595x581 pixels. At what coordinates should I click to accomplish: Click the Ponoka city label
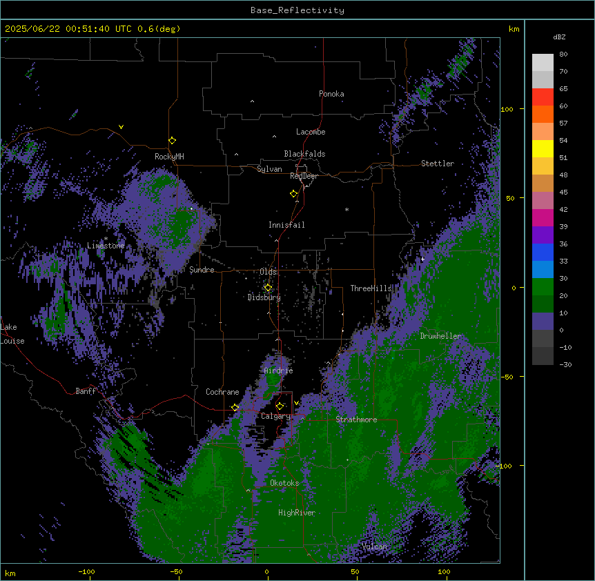[x=331, y=94]
